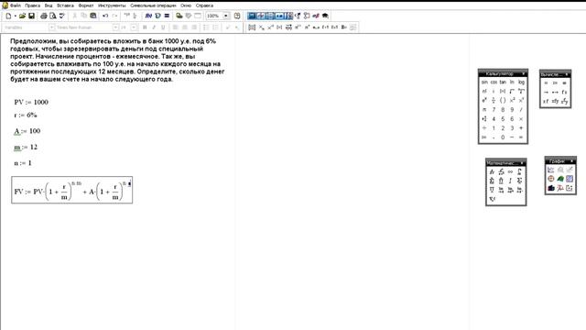Open the Вставка menu
This screenshot has width=586, height=330.
(x=65, y=5)
